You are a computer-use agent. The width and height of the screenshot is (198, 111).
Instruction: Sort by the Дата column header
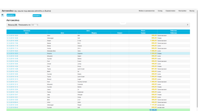[x=27, y=33]
